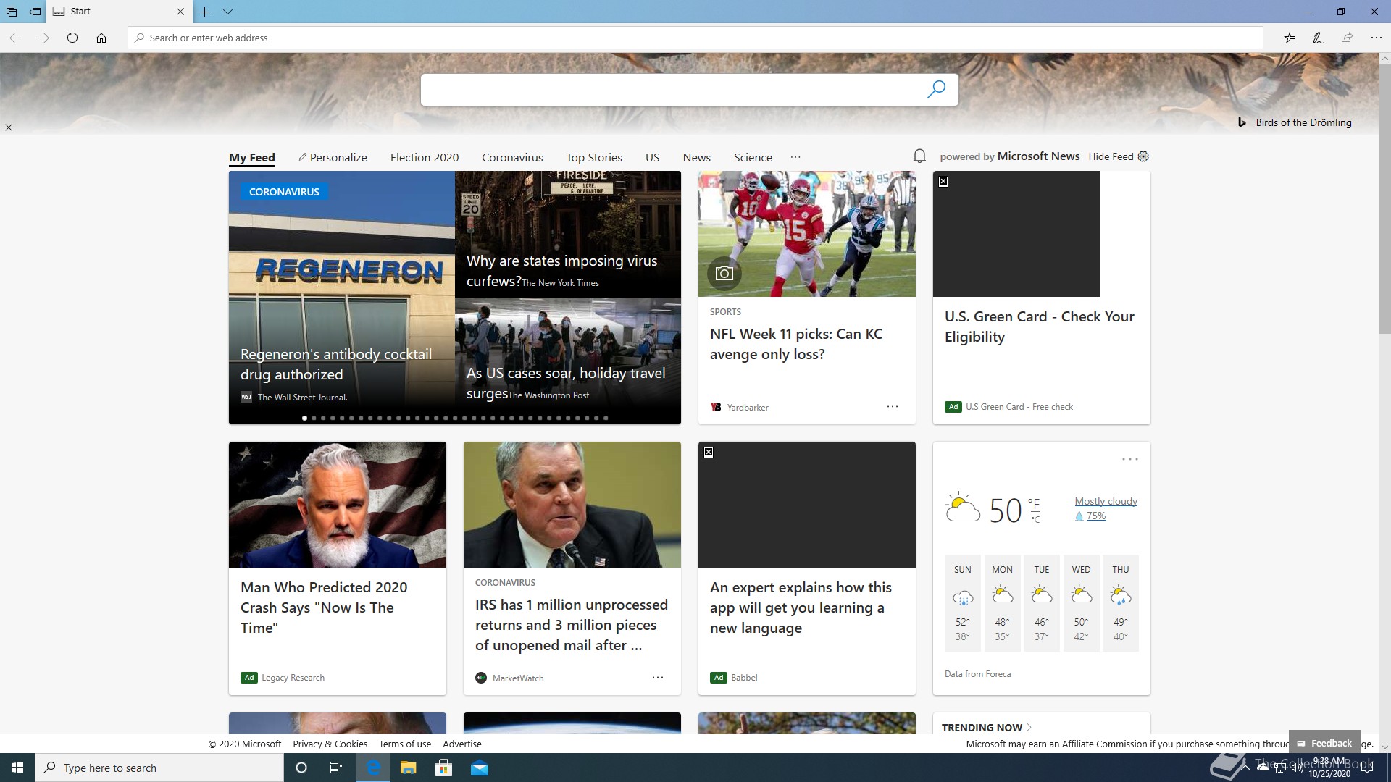Go to the Home page

pos(101,38)
